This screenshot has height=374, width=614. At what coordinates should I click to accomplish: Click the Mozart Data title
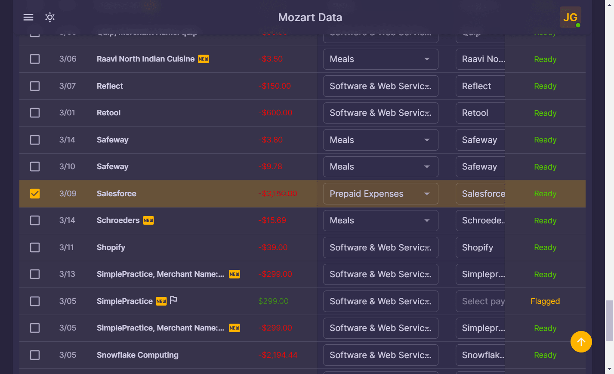tap(310, 17)
